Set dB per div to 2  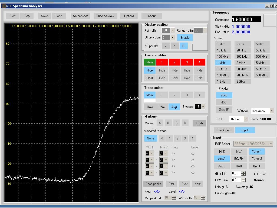tap(166, 46)
